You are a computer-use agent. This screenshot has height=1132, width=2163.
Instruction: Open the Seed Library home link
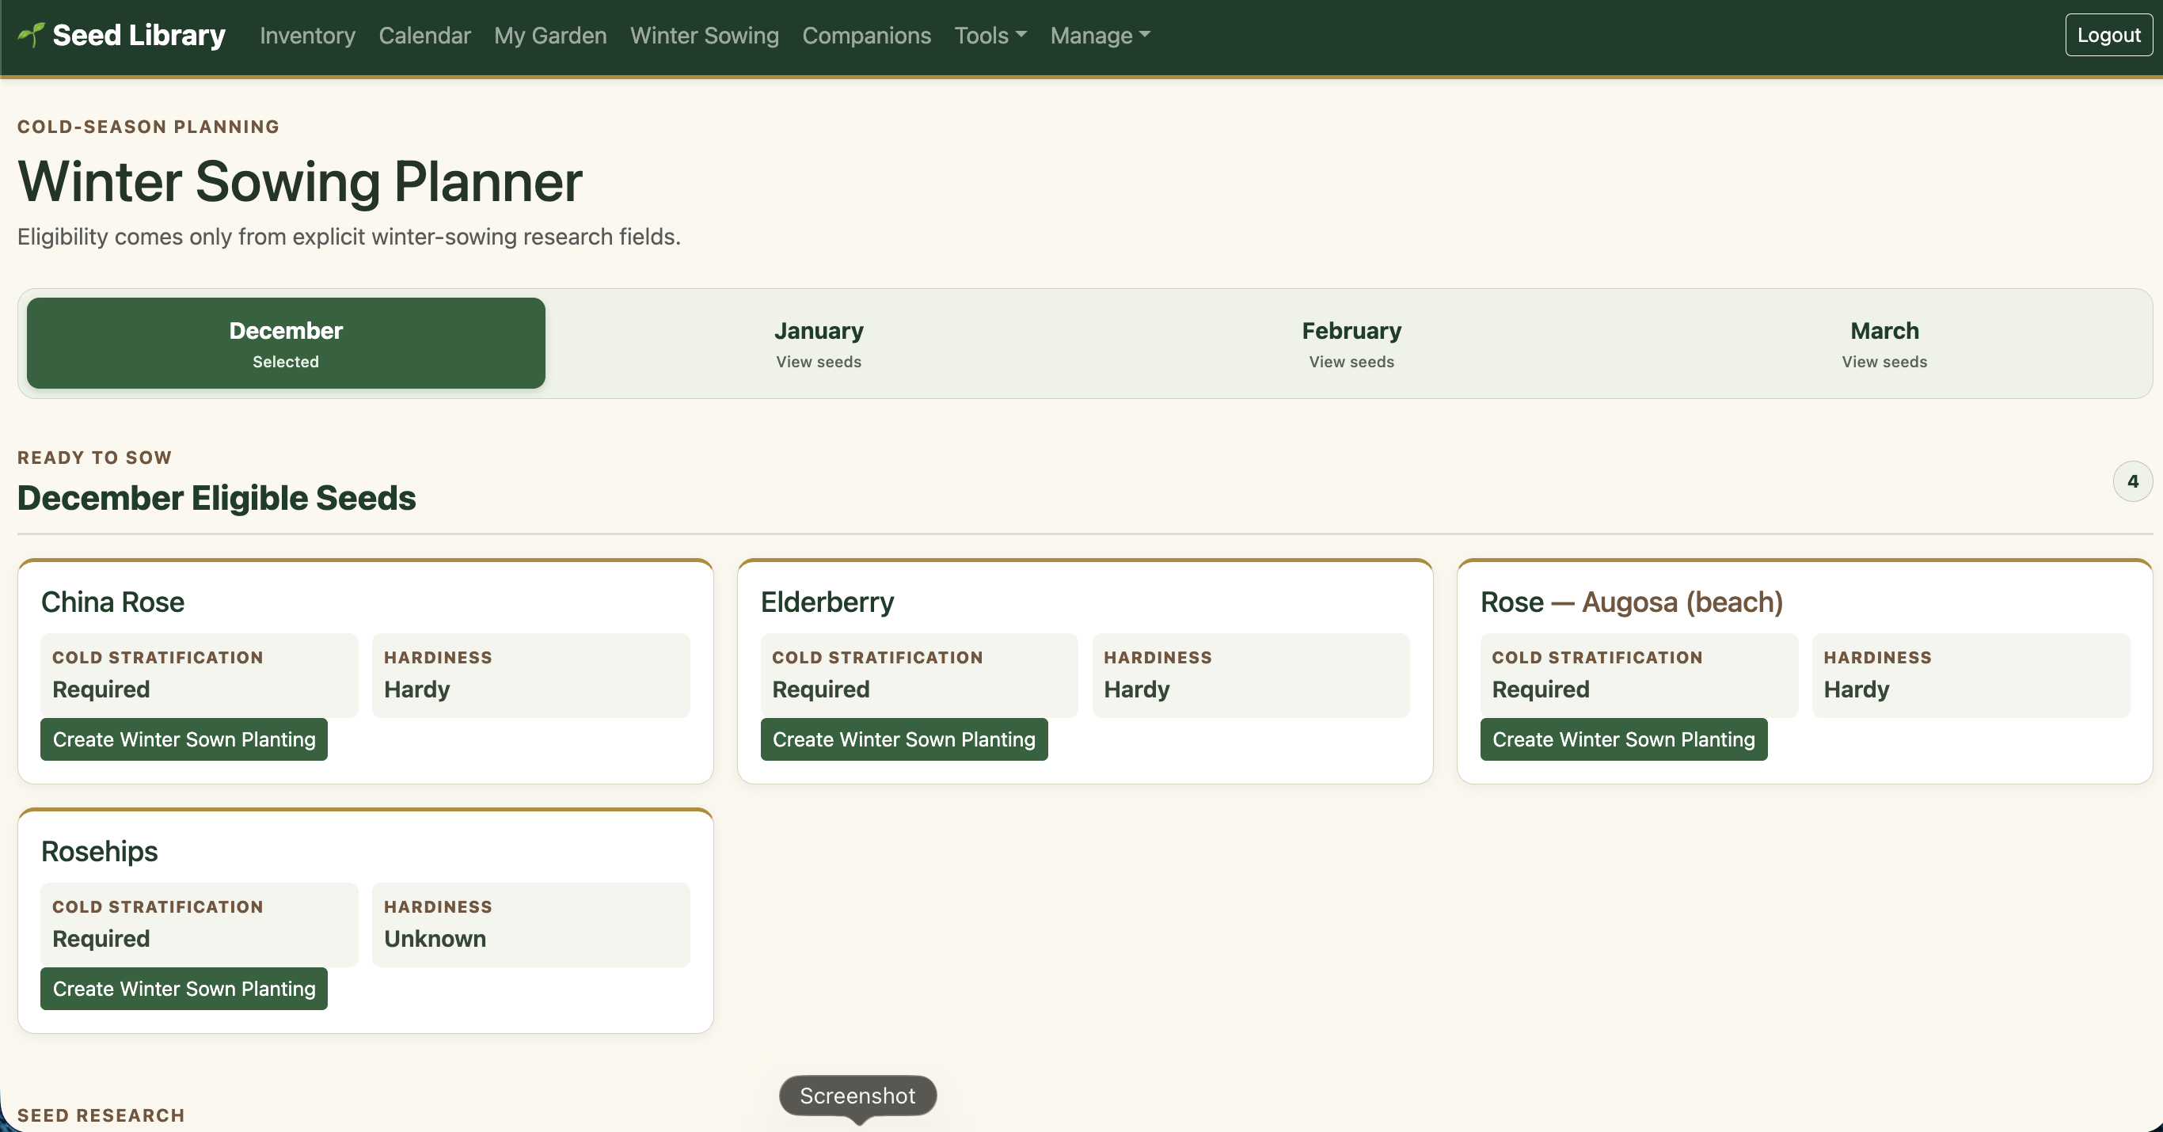point(122,36)
